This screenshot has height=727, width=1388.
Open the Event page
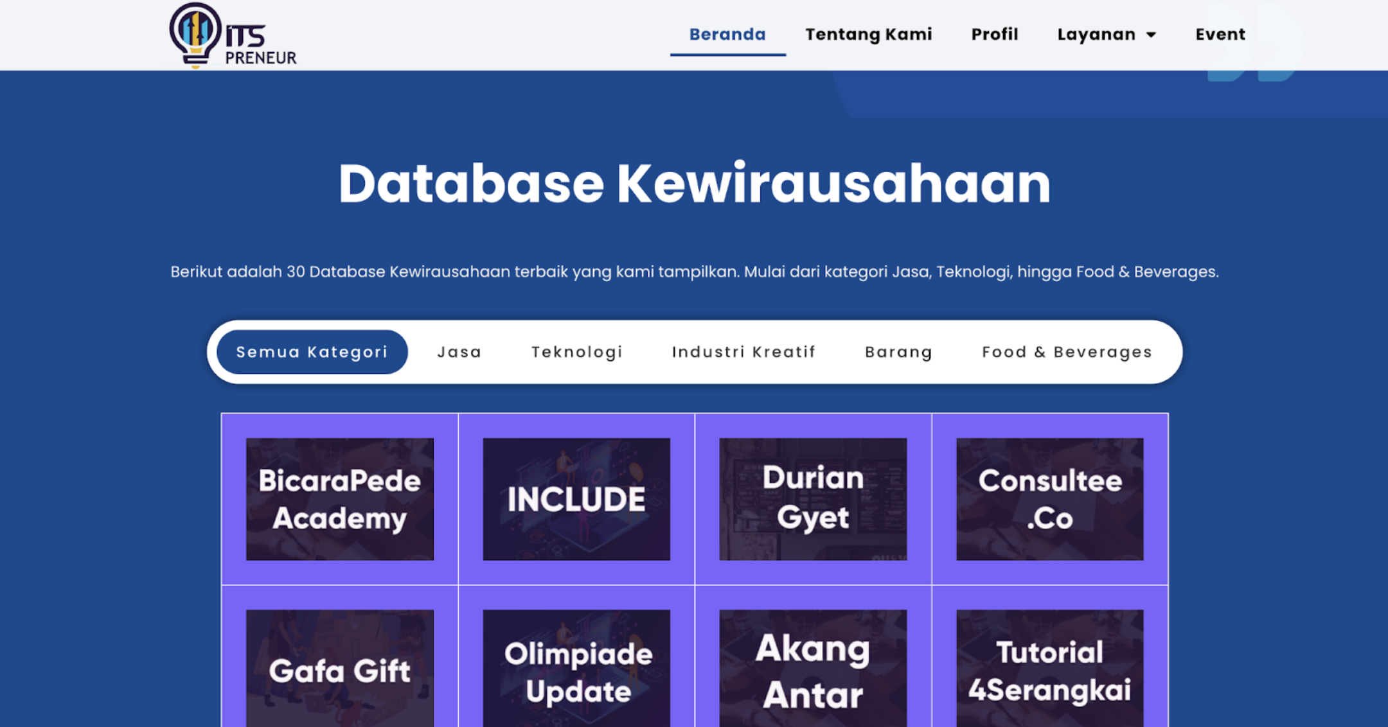(1220, 34)
